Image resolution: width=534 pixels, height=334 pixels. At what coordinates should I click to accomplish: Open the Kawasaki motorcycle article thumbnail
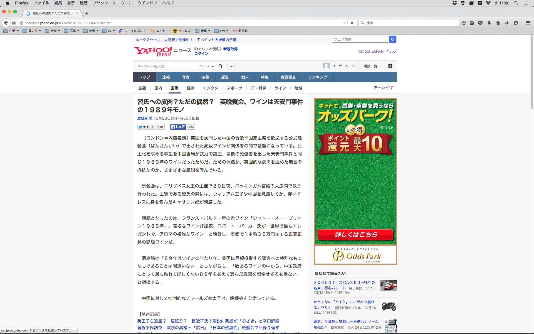pyautogui.click(x=389, y=306)
